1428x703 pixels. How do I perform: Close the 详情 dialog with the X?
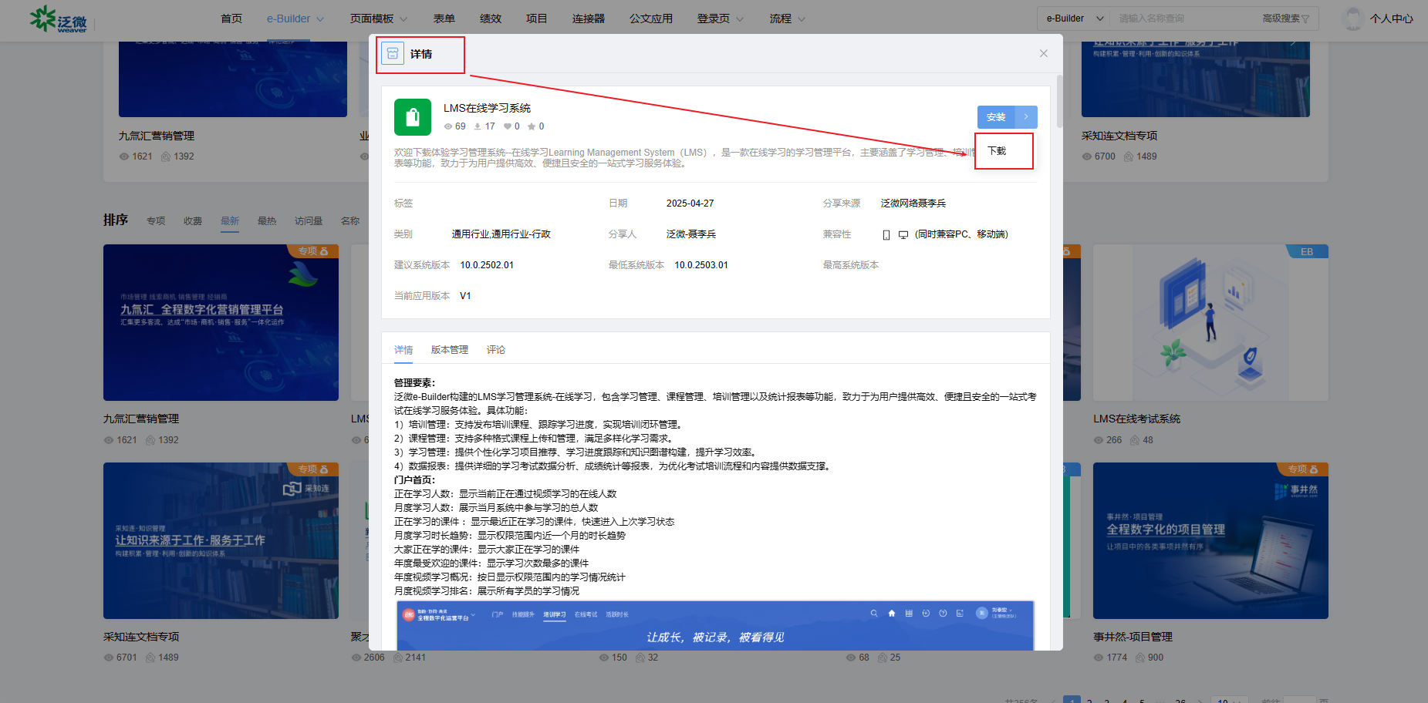coord(1043,53)
